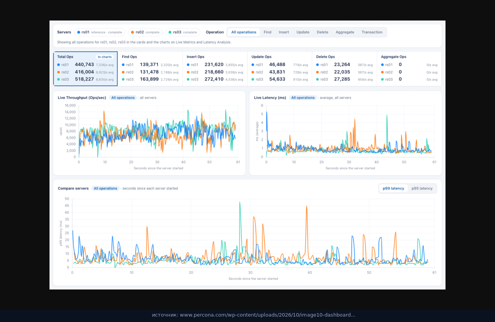The image size is (495, 322).
Task: Select the Aggregate Ops card heading
Action: [x=394, y=57]
